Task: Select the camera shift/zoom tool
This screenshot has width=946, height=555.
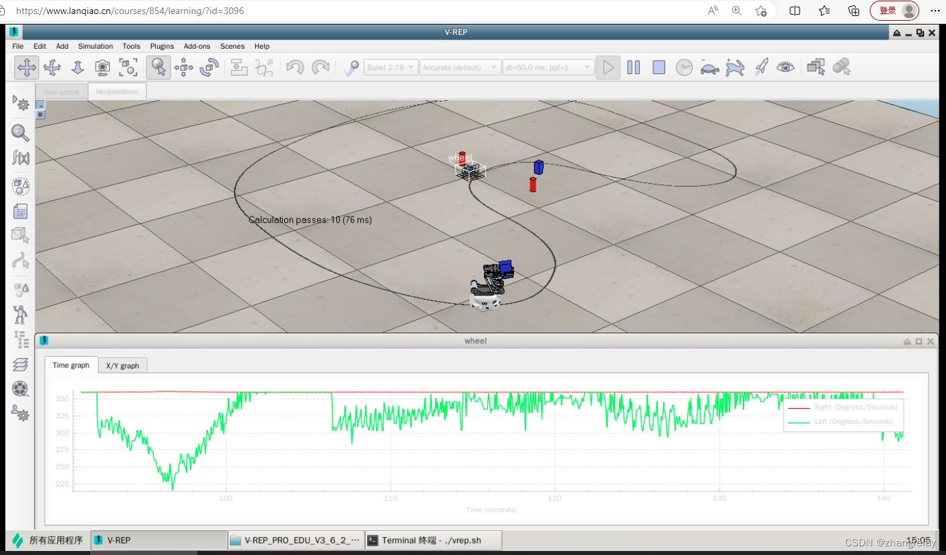Action: [77, 67]
